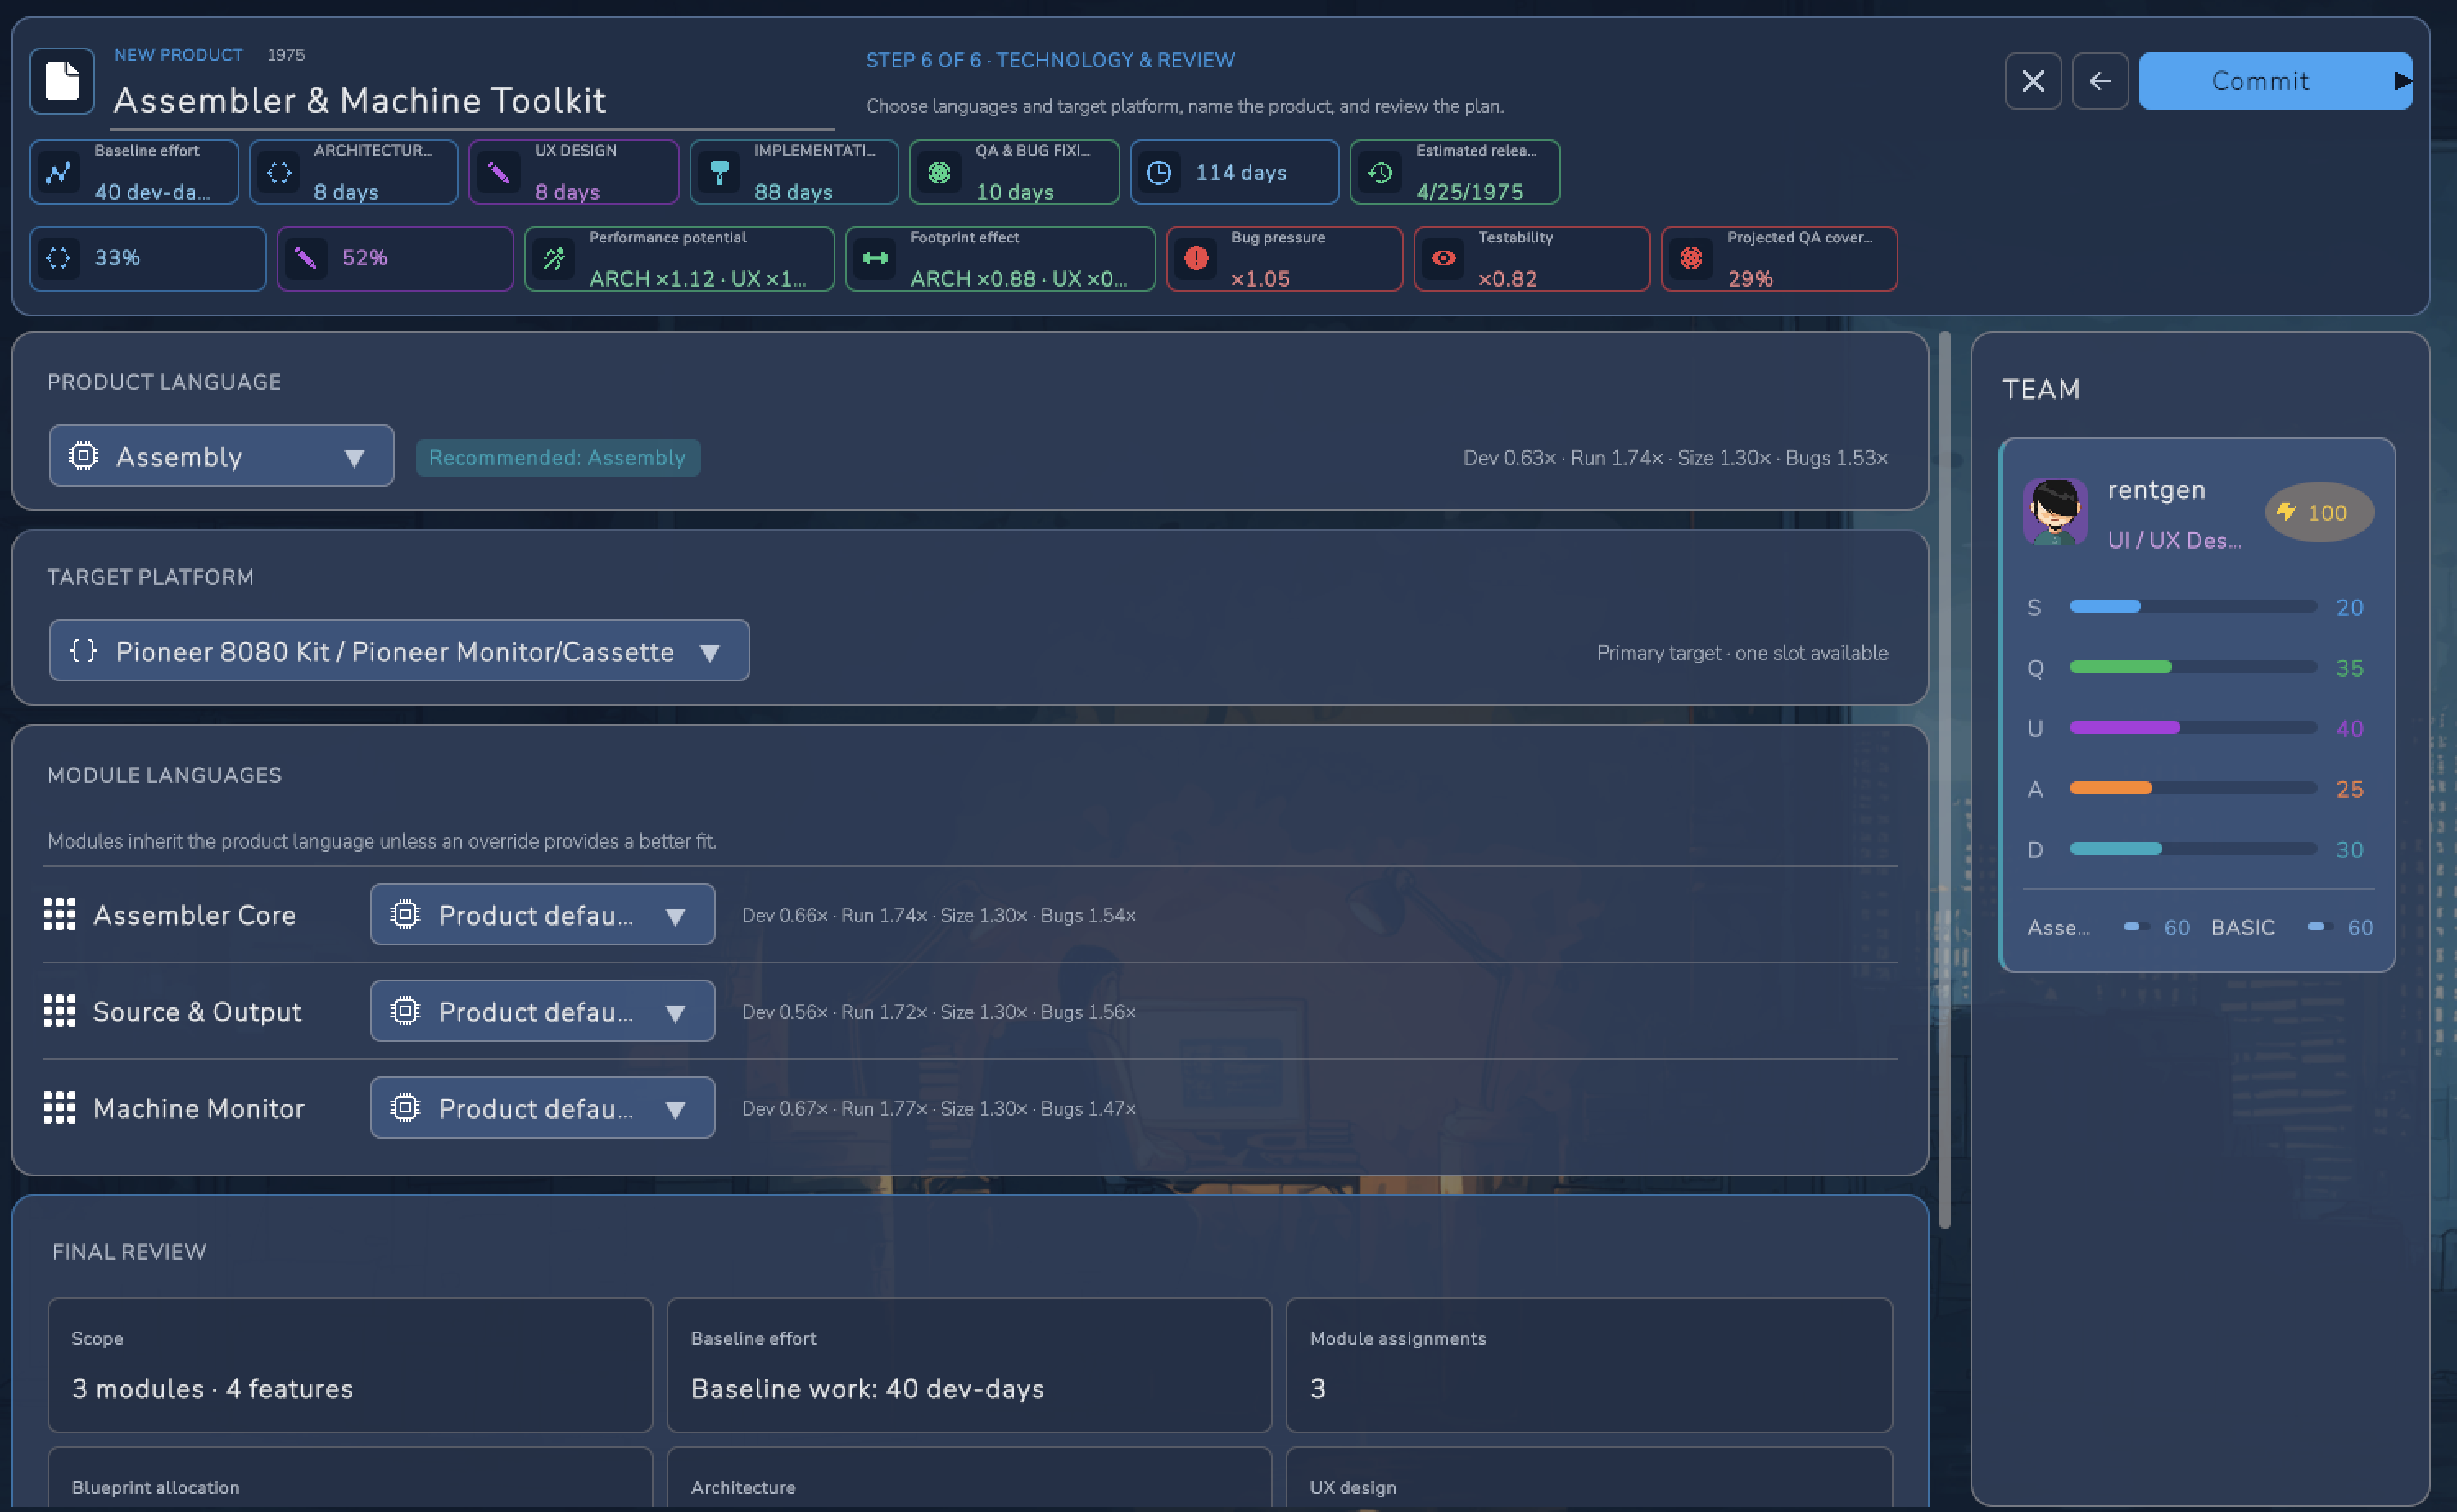Screen dimensions: 2457x1512
Task: Commit the product plan
Action: pos(2275,81)
